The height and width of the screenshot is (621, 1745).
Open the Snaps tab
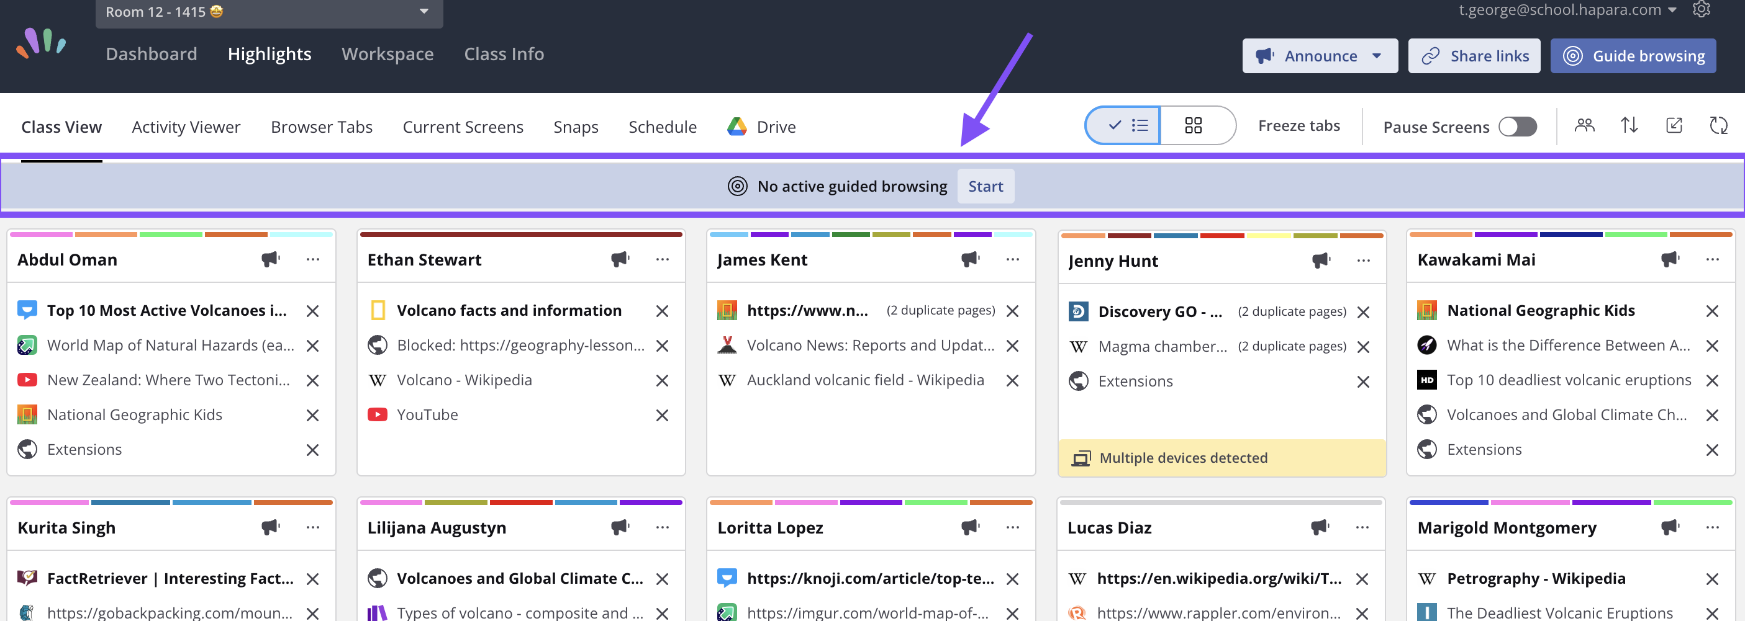tap(576, 127)
